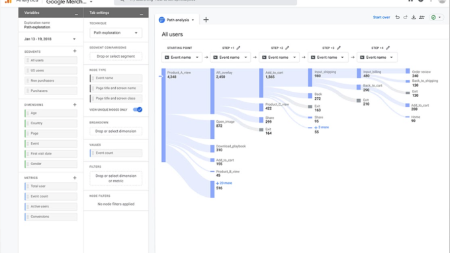Edit Step +4 with pencil icon
The height and width of the screenshot is (253, 450).
[388, 48]
